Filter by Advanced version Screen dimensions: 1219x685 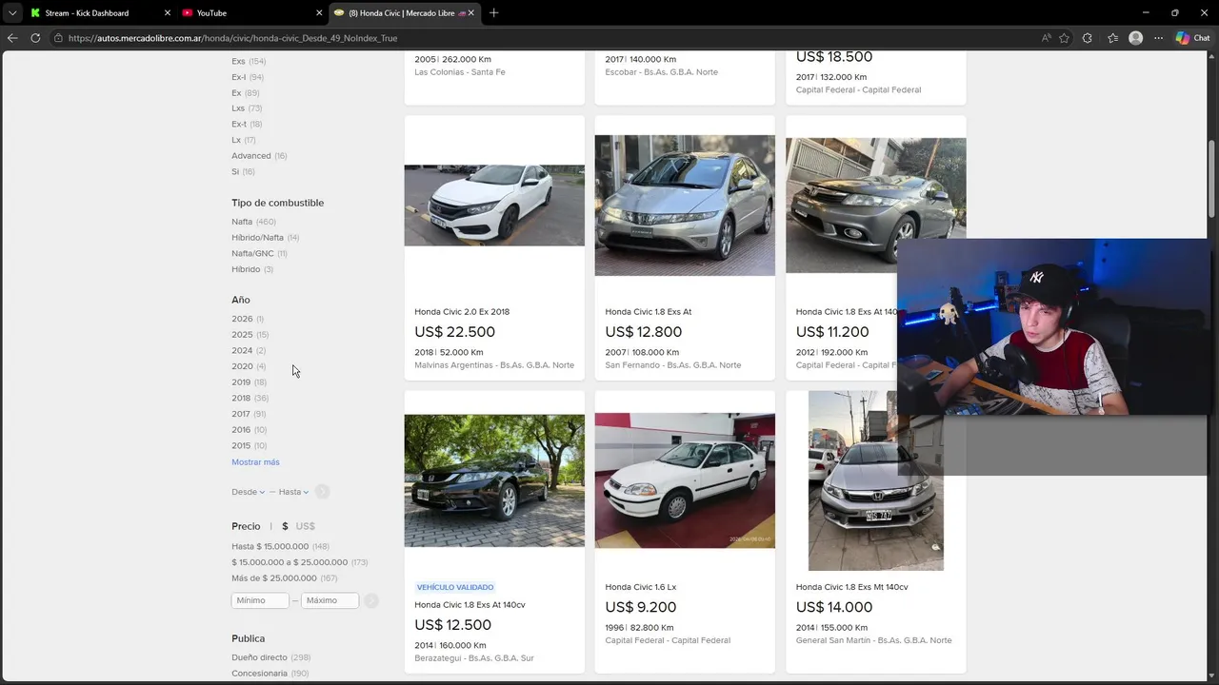[259, 156]
